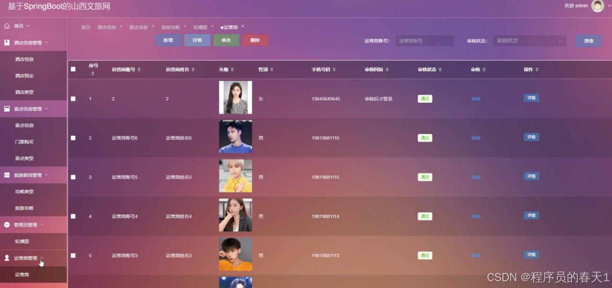Check the checkbox for row 序号 1
Screen dimensions: 612x288
point(73,98)
